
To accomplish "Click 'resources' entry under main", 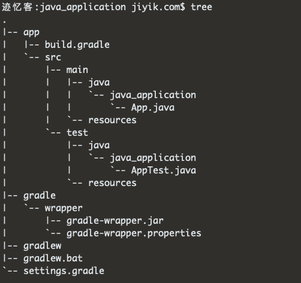I will click(x=112, y=120).
